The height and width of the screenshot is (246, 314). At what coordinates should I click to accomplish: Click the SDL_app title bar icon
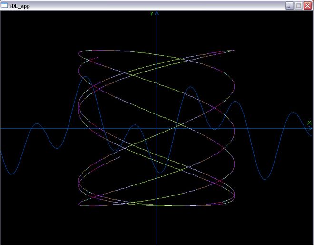4,6
